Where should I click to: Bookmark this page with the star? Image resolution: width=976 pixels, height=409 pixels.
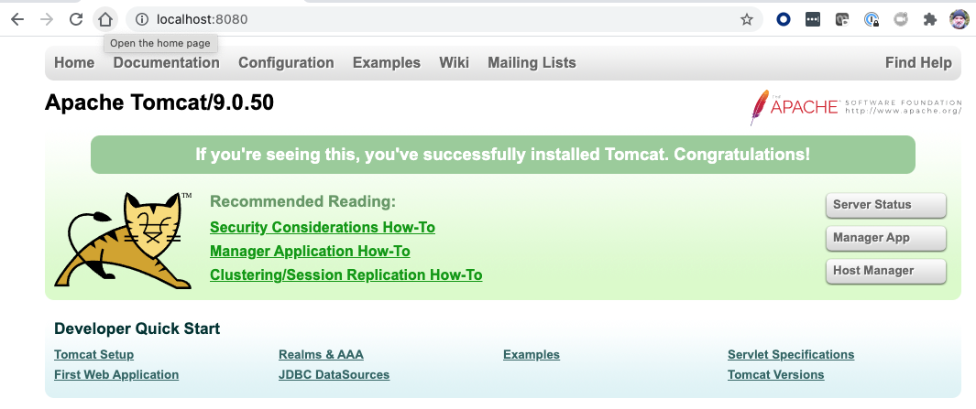click(746, 19)
